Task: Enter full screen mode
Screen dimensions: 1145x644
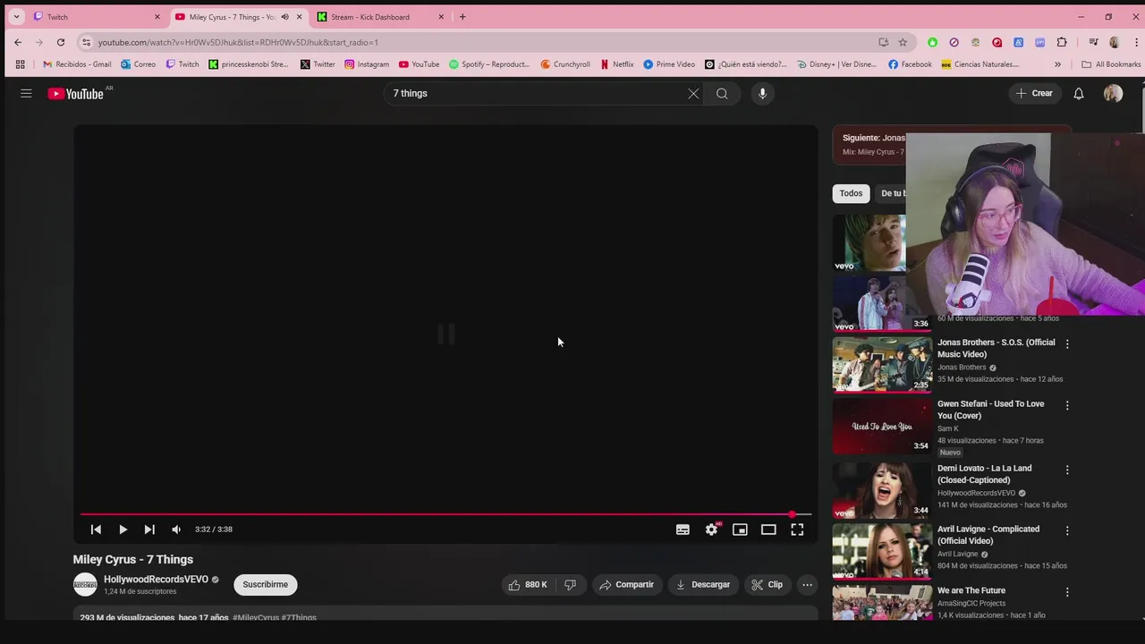Action: pos(797,530)
